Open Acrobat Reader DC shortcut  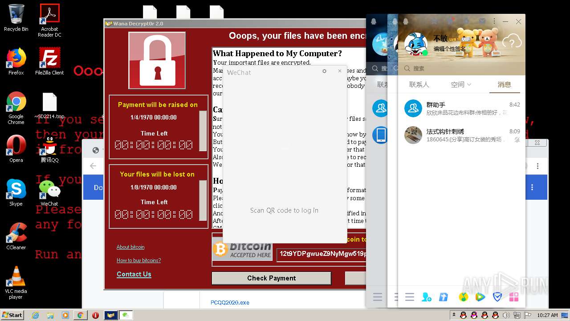pyautogui.click(x=49, y=21)
